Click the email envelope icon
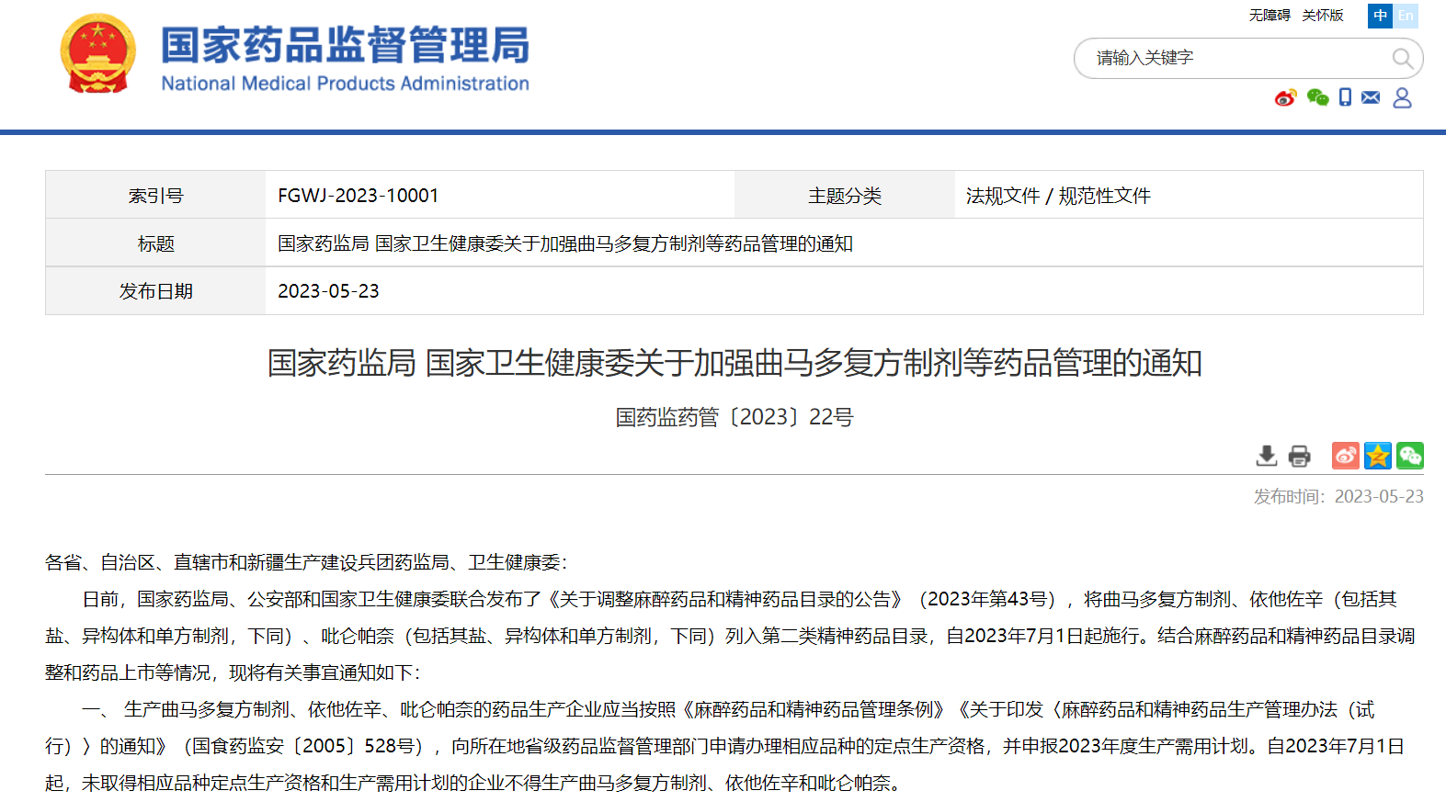This screenshot has height=802, width=1446. (x=1371, y=97)
